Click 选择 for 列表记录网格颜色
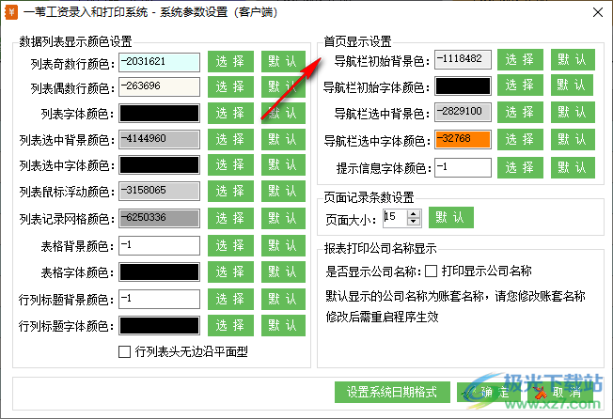The height and width of the screenshot is (419, 613). 230,218
